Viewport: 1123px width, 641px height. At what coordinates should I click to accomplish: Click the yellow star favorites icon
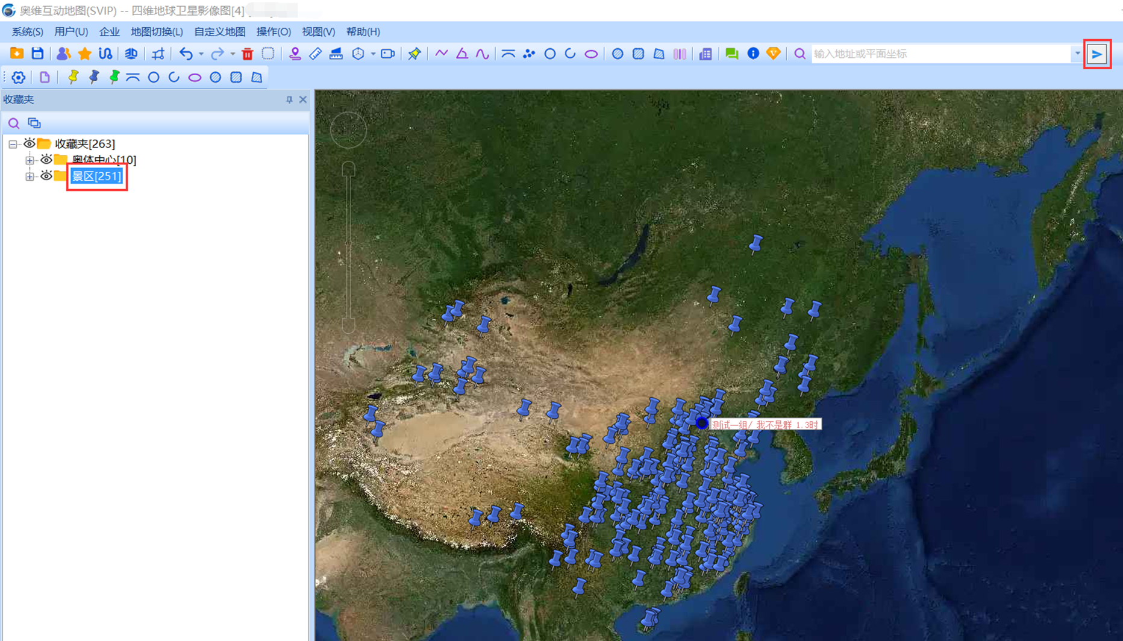pos(84,54)
